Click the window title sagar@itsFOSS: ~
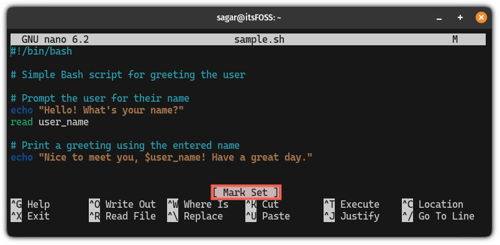Viewport: 500px width, 245px height. click(x=249, y=17)
